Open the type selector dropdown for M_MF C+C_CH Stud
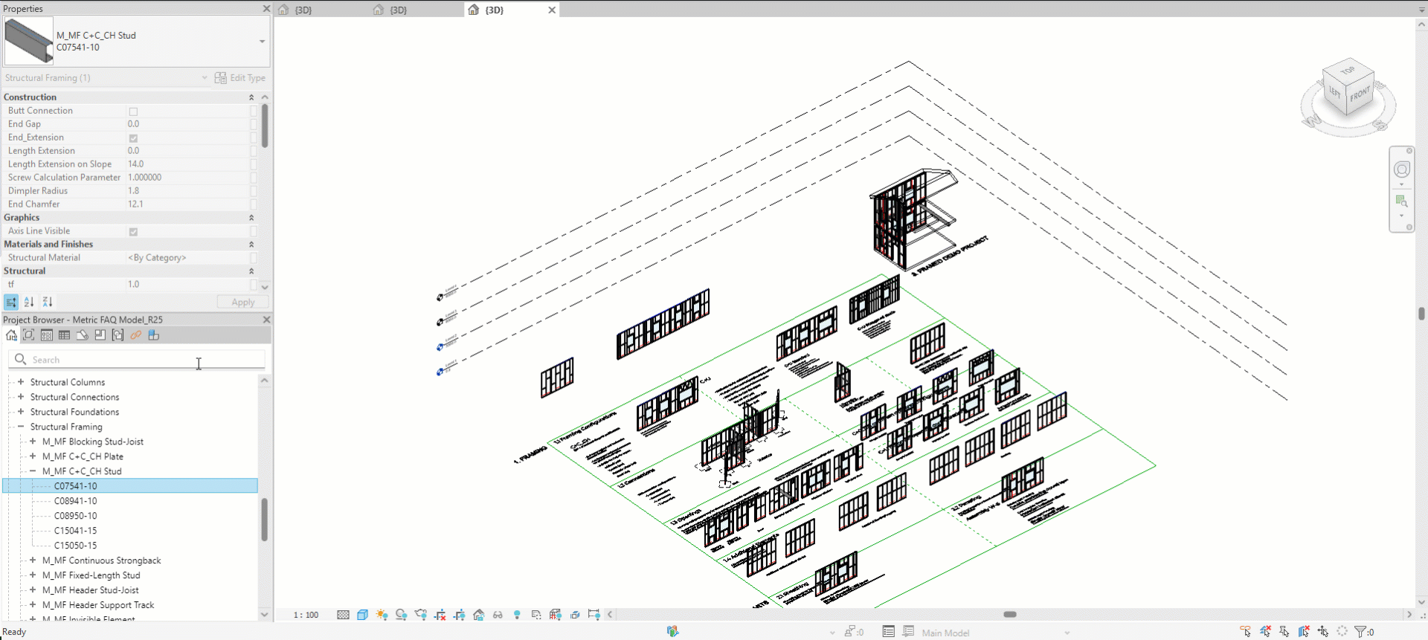The image size is (1428, 640). pos(262,42)
